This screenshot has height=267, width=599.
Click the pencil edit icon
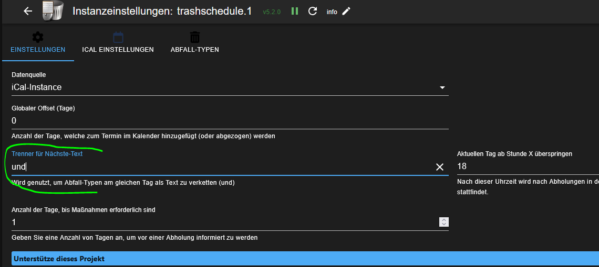346,11
